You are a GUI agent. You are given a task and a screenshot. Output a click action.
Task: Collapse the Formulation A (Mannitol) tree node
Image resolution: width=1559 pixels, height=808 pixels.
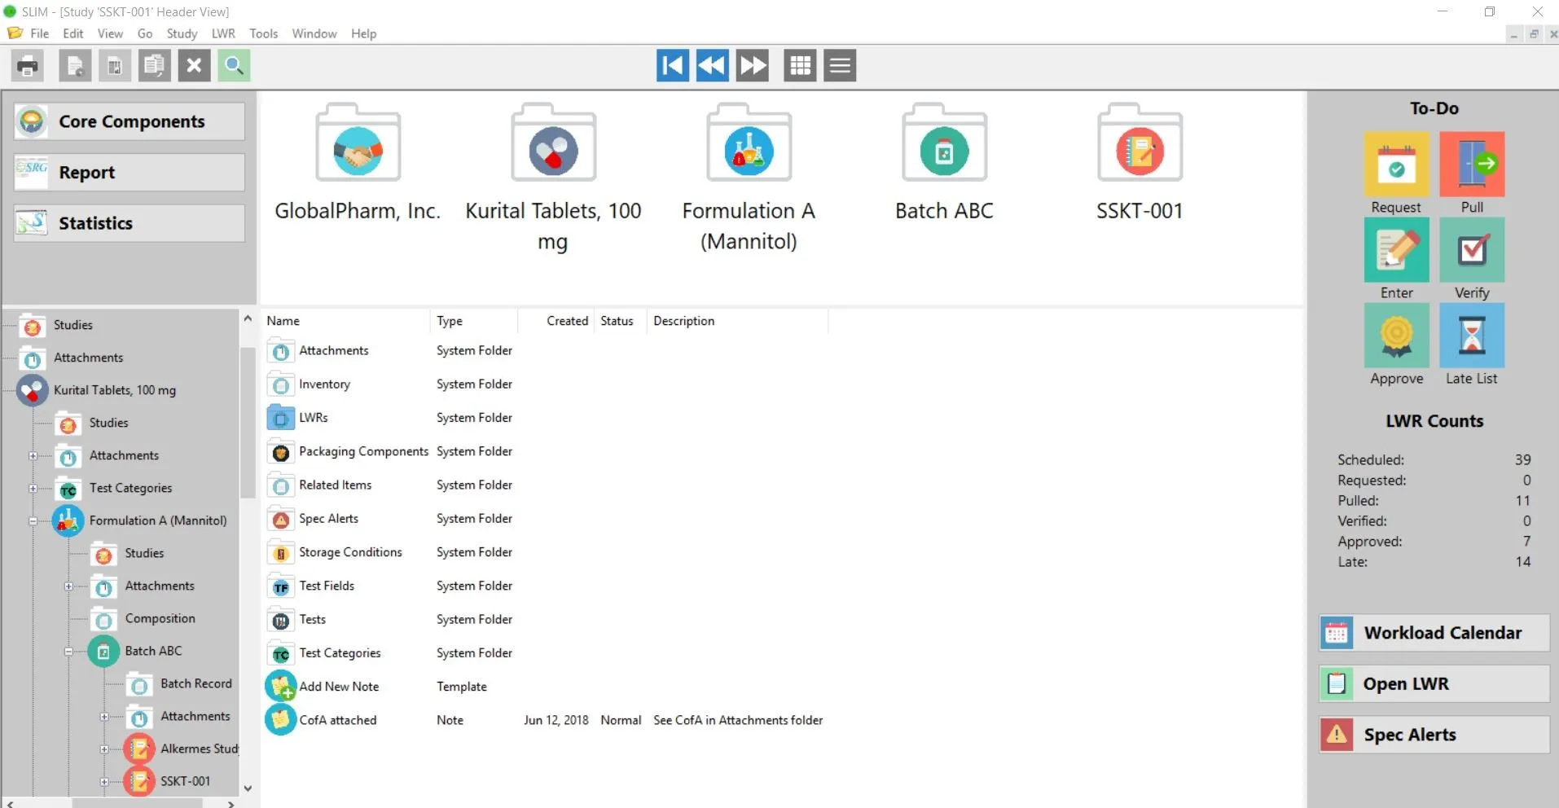33,521
